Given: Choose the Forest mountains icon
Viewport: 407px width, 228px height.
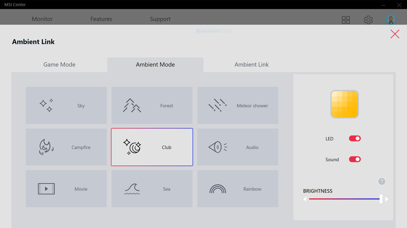Looking at the screenshot, I should (132, 105).
